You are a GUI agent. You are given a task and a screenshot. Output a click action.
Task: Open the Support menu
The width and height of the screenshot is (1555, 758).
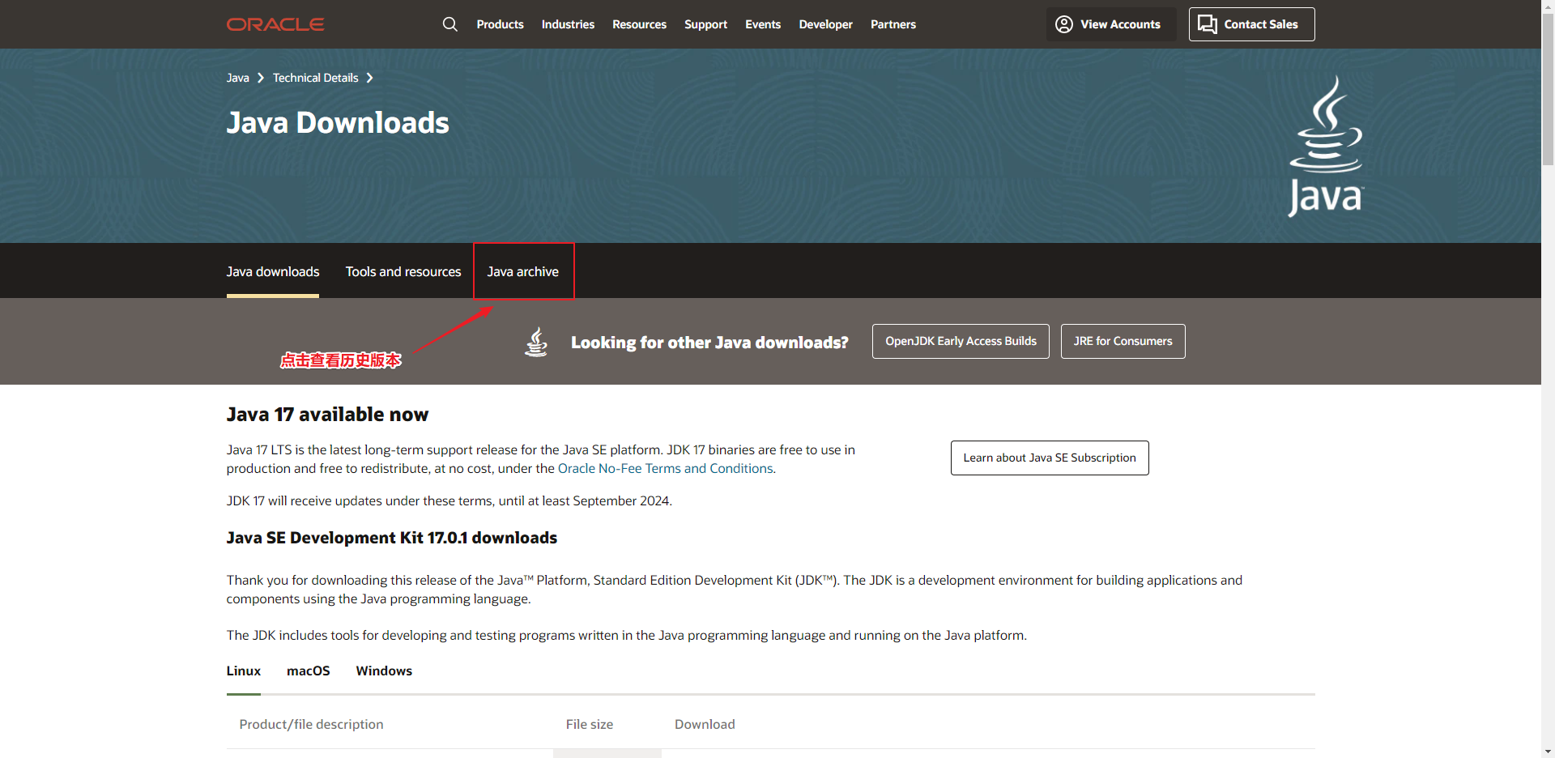coord(705,24)
